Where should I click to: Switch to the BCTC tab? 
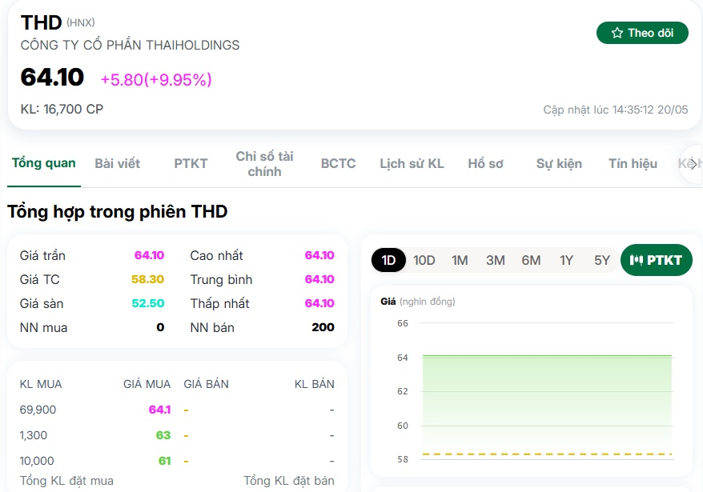[338, 163]
